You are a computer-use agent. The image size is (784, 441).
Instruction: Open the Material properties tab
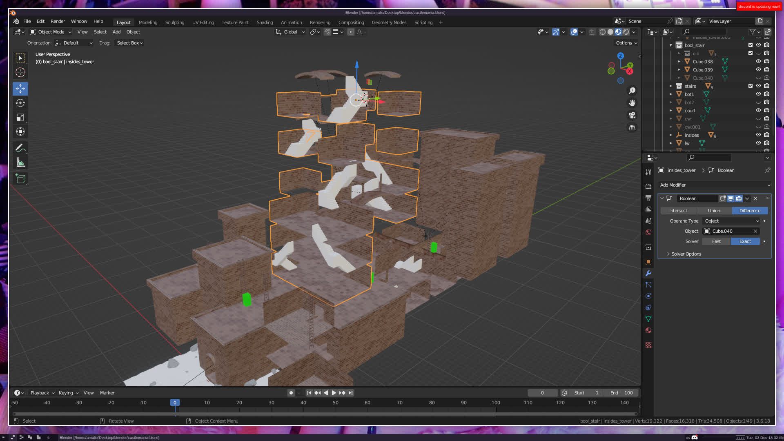(x=648, y=330)
